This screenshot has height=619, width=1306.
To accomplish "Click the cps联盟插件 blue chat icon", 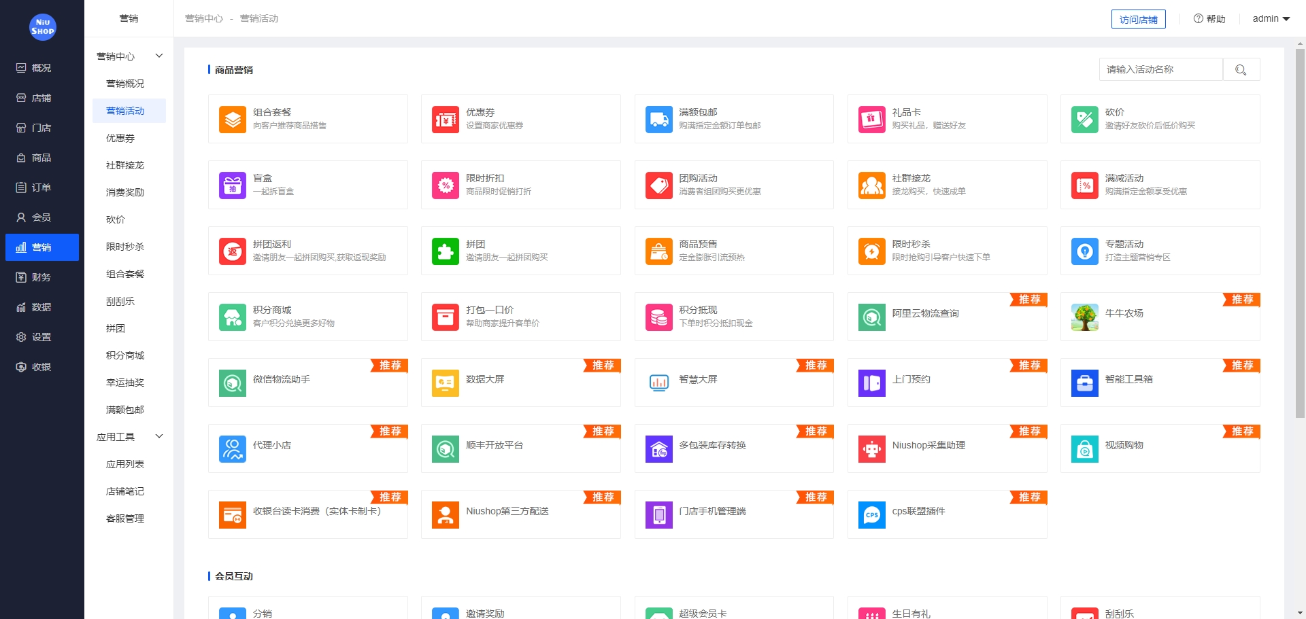I will pos(871,515).
